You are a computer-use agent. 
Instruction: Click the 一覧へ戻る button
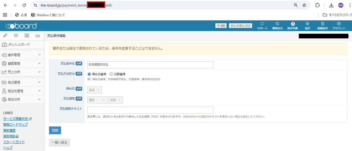pos(59,143)
